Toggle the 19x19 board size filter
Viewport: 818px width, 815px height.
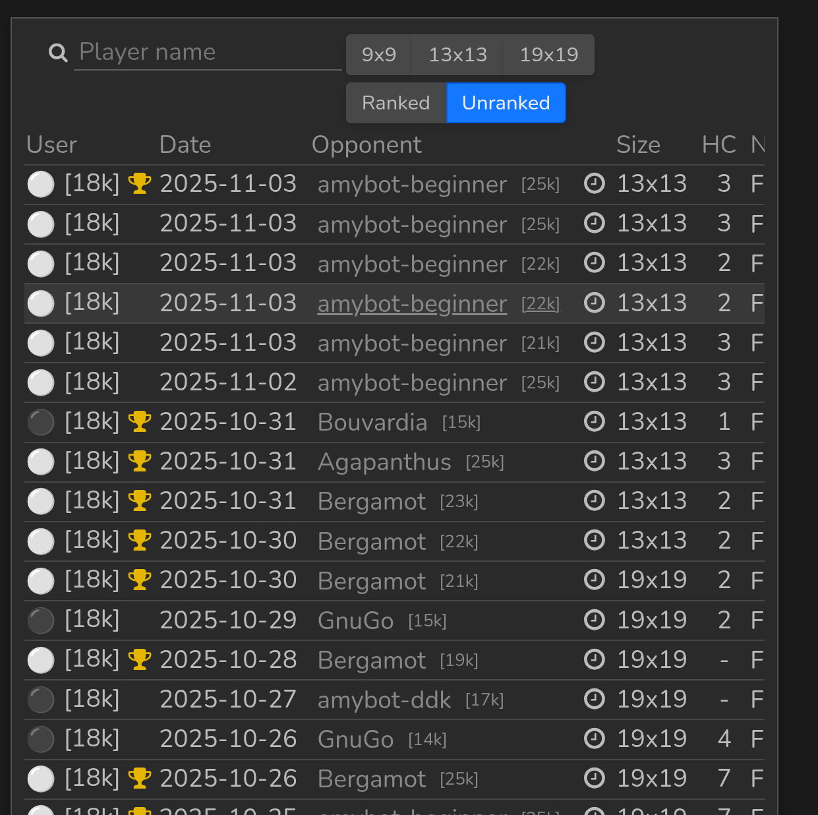(x=548, y=55)
